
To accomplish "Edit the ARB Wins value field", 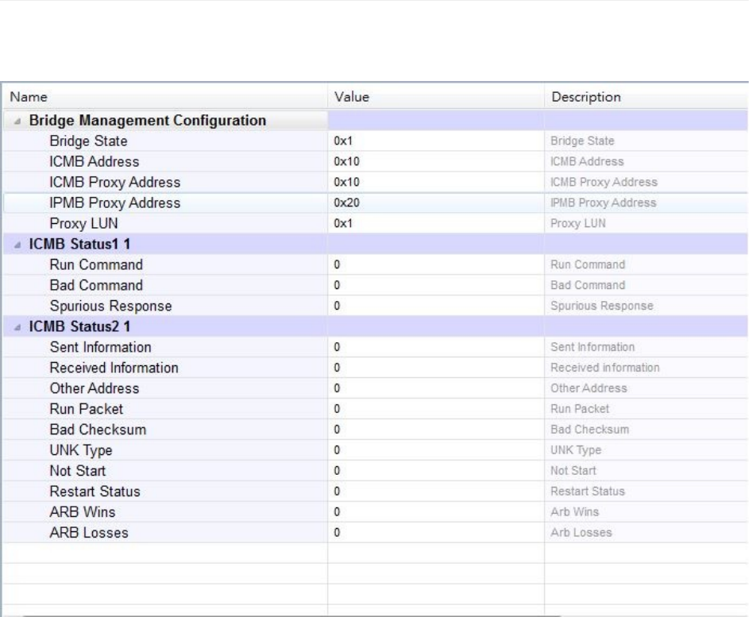I will [x=436, y=512].
